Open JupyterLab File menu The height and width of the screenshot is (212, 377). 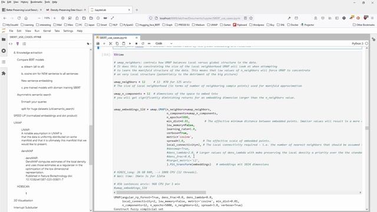coord(11,31)
